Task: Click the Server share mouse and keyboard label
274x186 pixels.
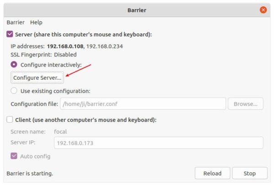Action: (84, 34)
